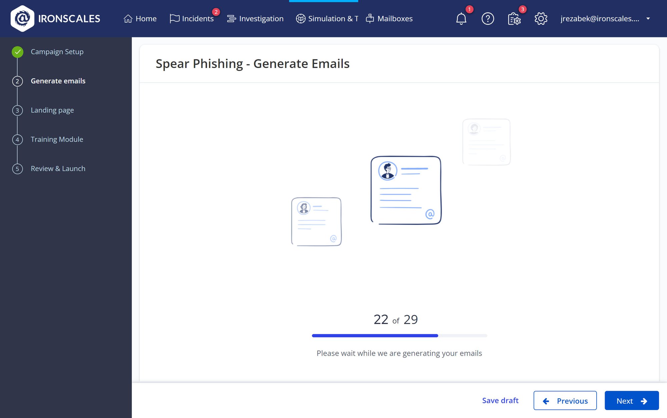Interact with email generation progress bar
The height and width of the screenshot is (418, 667).
pyautogui.click(x=399, y=335)
